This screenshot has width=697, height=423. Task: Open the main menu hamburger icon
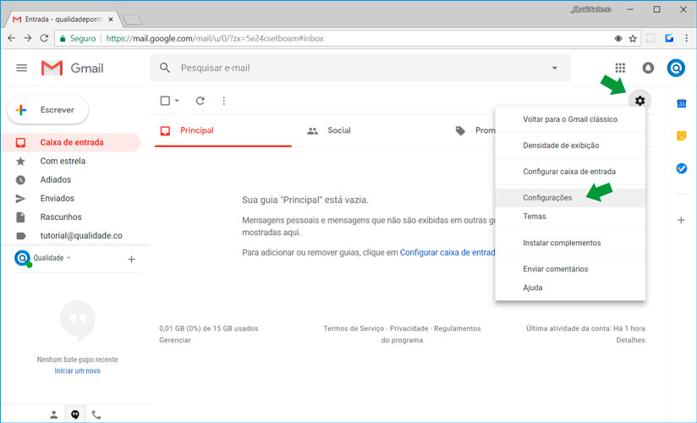[x=21, y=68]
